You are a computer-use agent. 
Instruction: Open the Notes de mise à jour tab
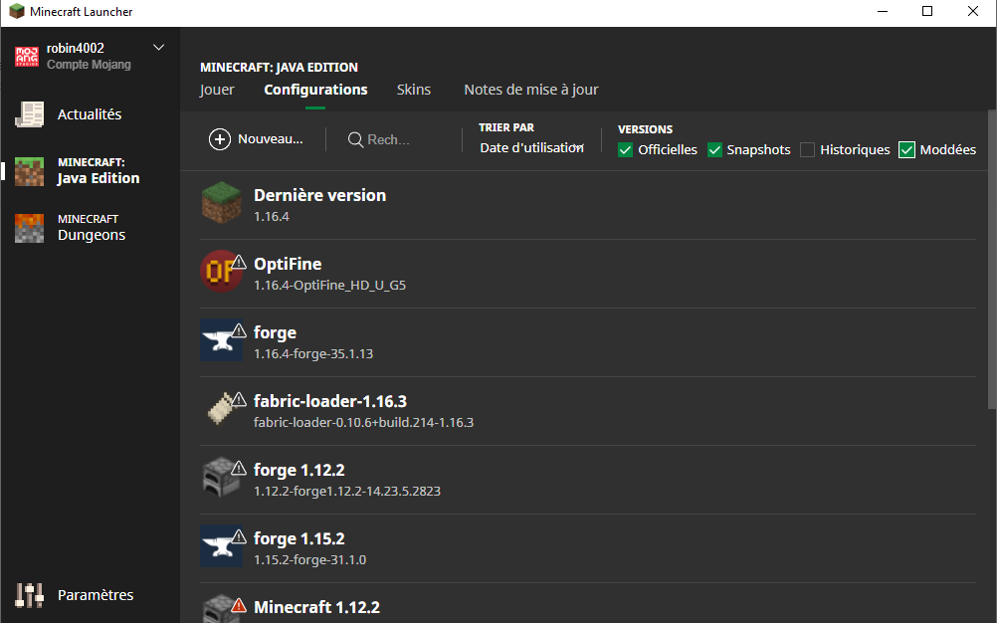pos(531,90)
